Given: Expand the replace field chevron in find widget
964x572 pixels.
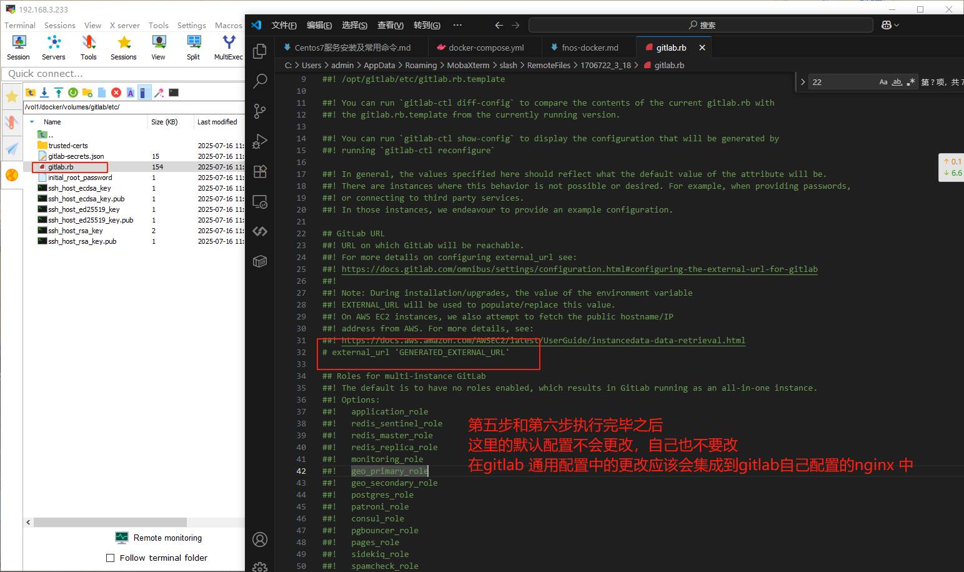Looking at the screenshot, I should (x=803, y=82).
